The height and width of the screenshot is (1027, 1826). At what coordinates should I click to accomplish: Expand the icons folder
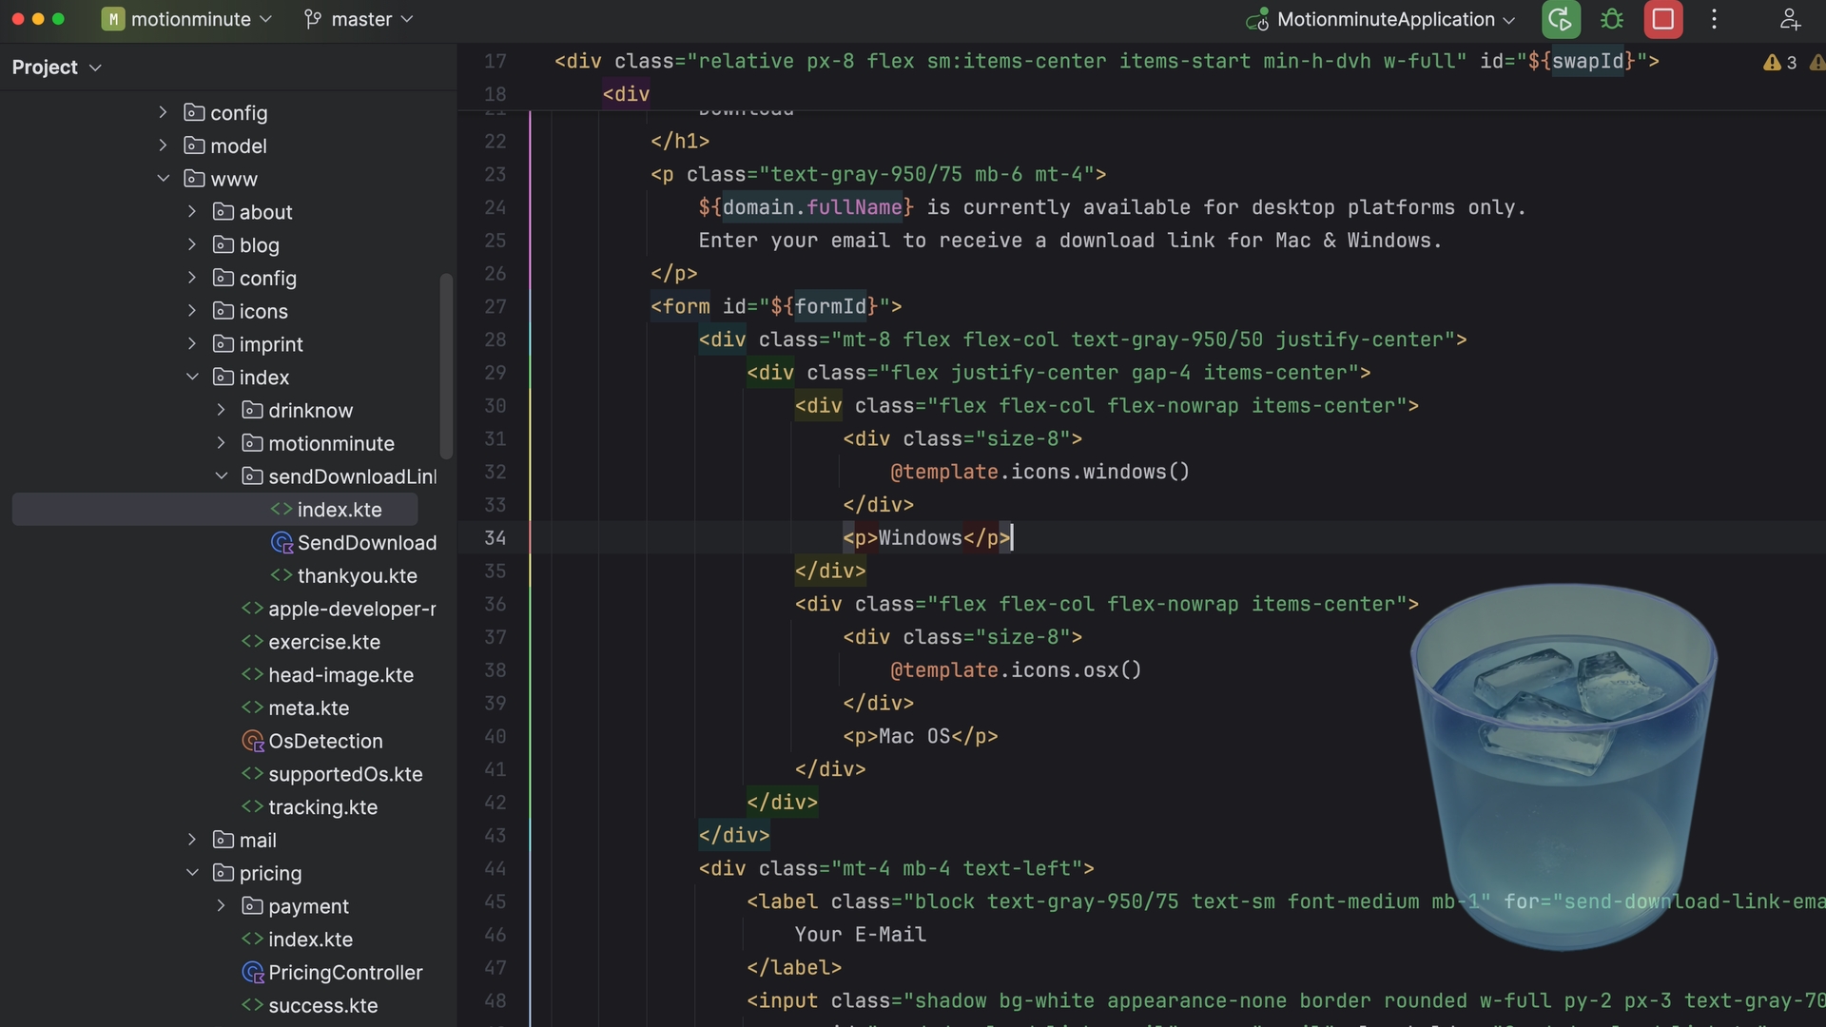click(x=191, y=311)
